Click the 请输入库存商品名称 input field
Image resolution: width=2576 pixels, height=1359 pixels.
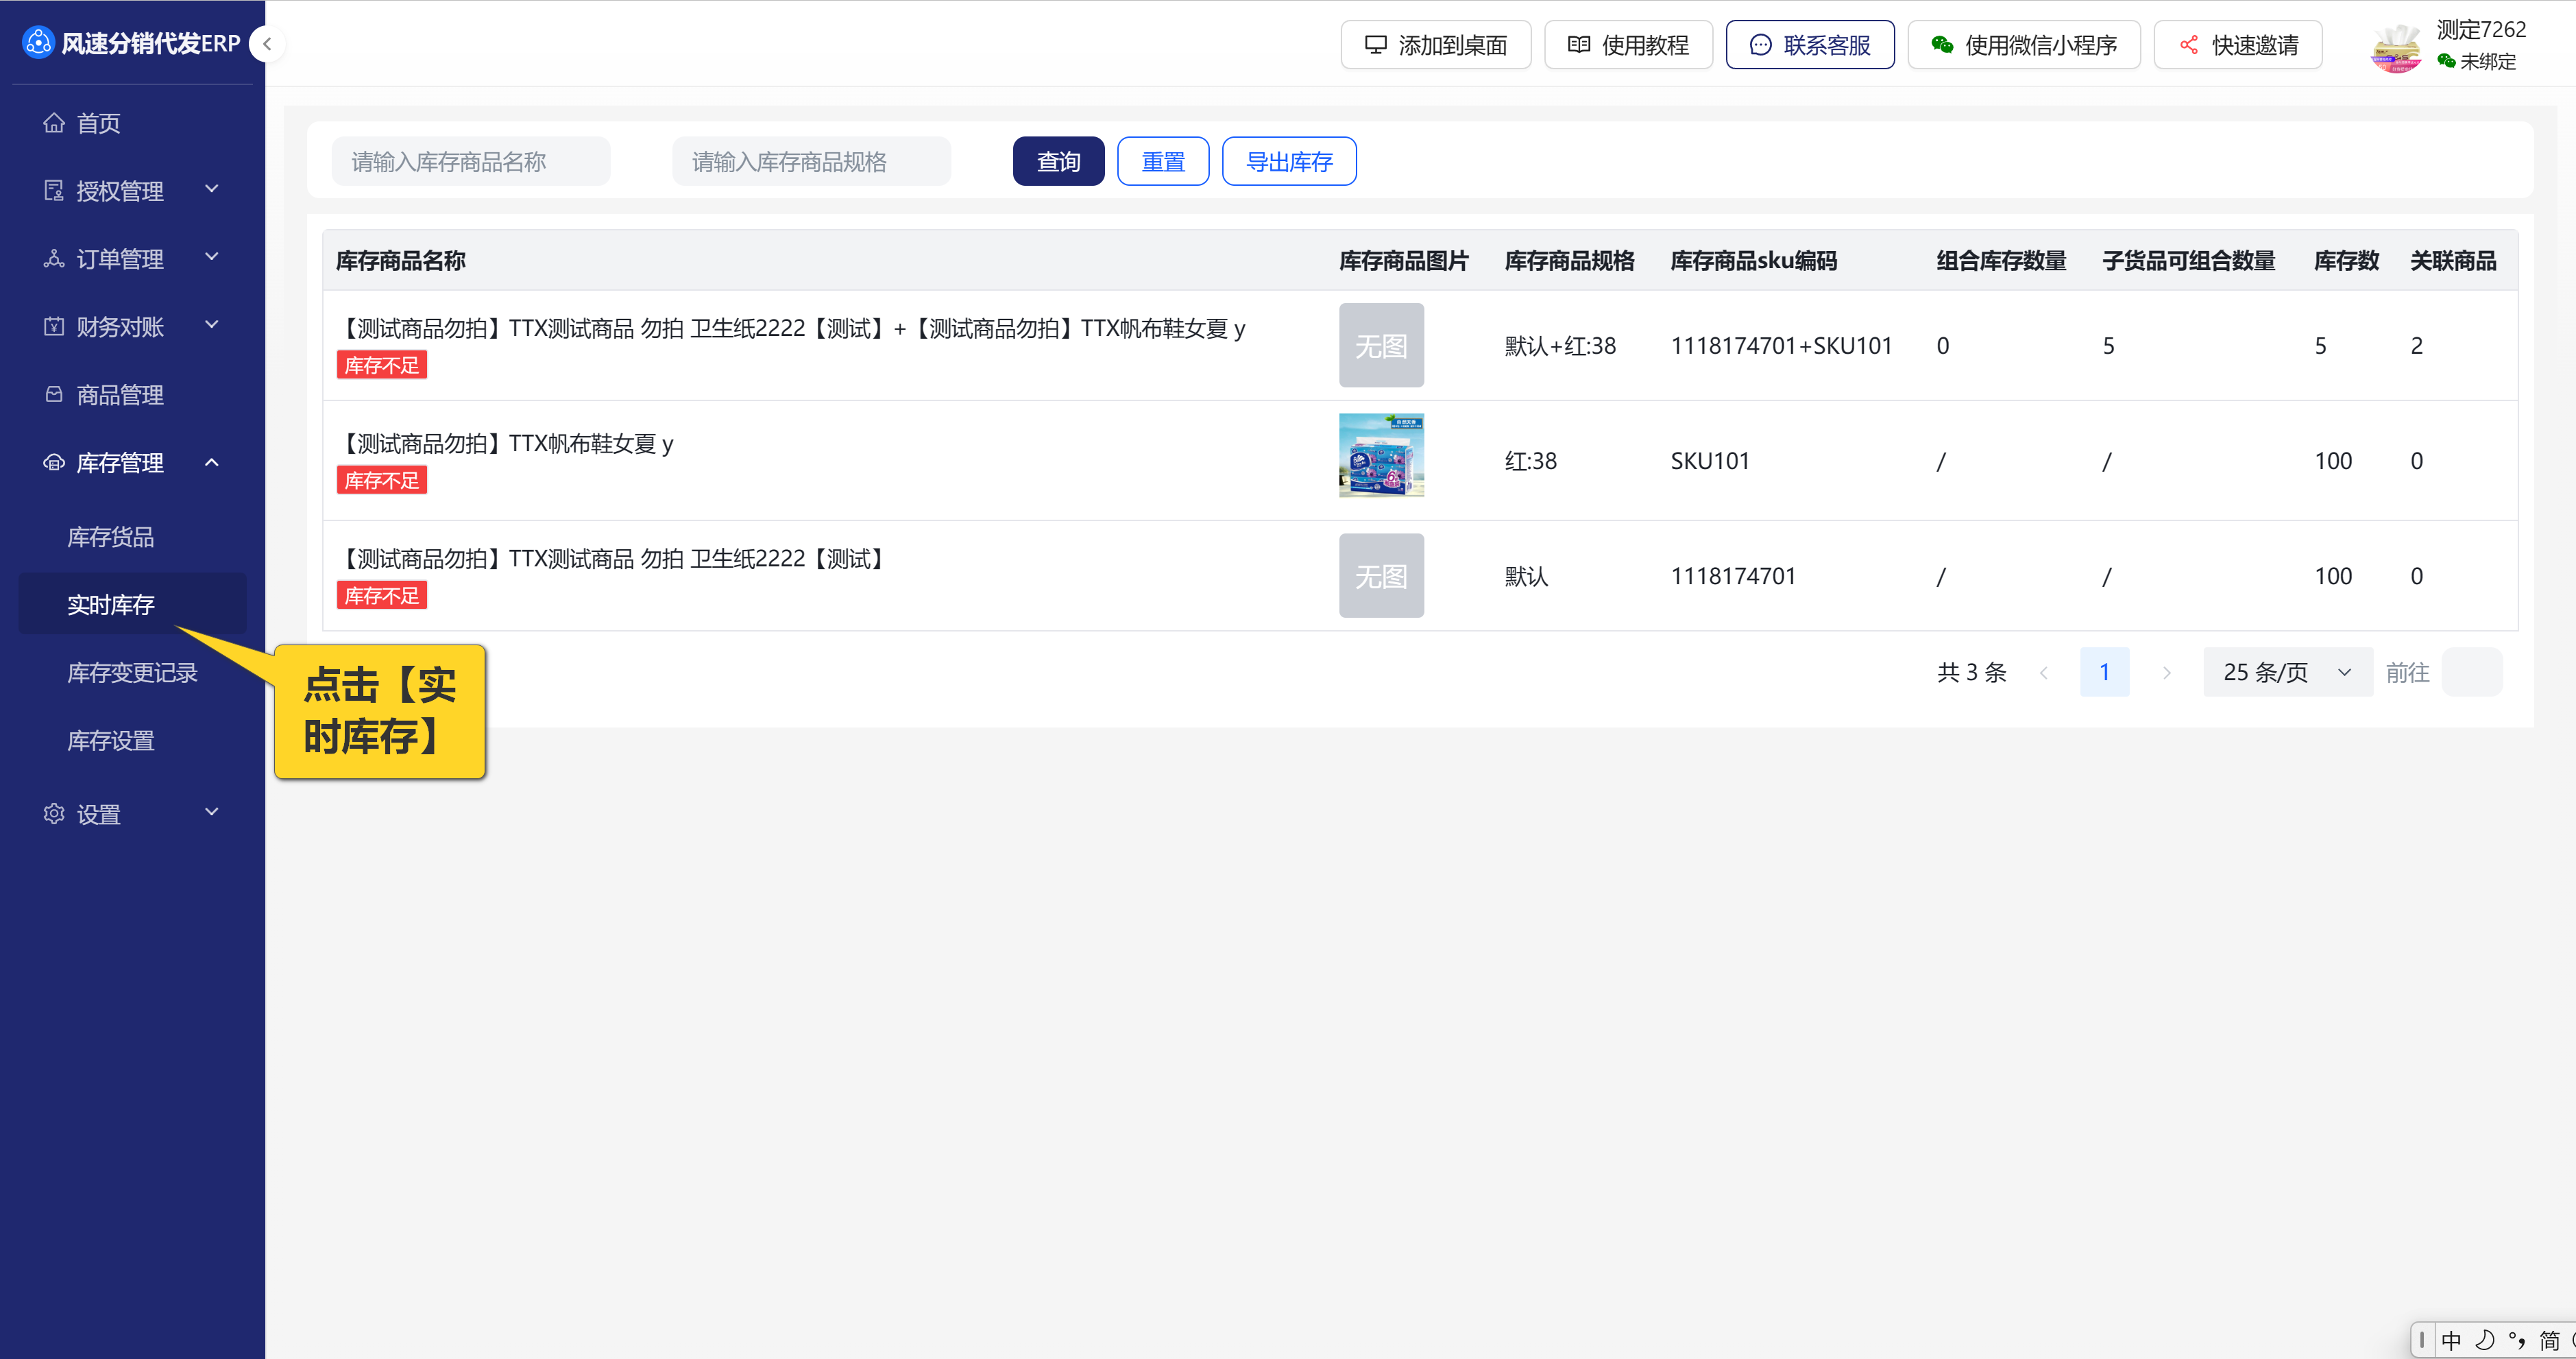pyautogui.click(x=471, y=161)
